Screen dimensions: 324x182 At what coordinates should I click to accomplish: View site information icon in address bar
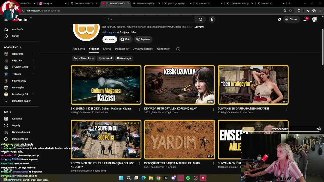[x=23, y=11]
